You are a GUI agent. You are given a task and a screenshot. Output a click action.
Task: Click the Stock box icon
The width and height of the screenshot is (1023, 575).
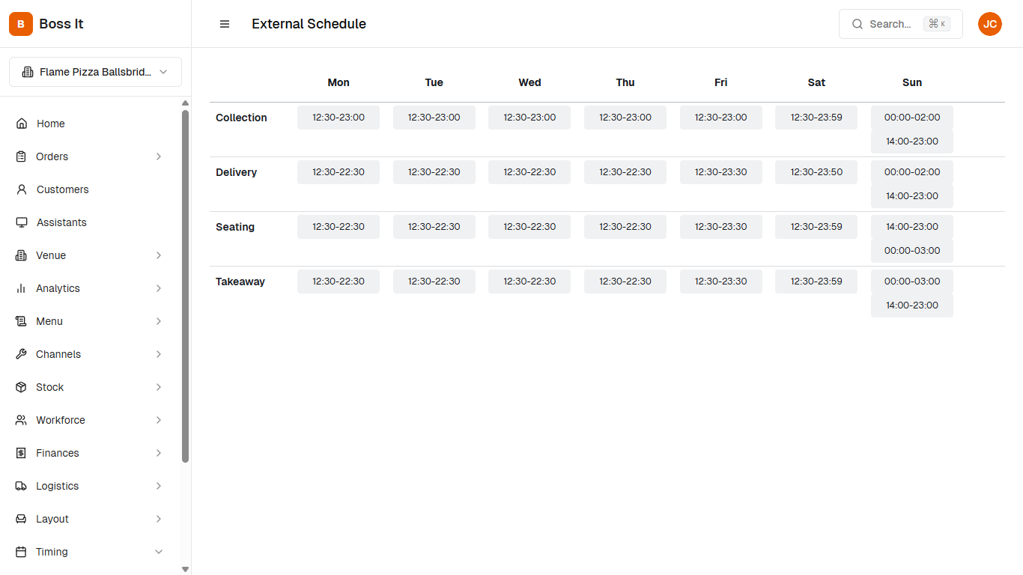click(x=21, y=387)
